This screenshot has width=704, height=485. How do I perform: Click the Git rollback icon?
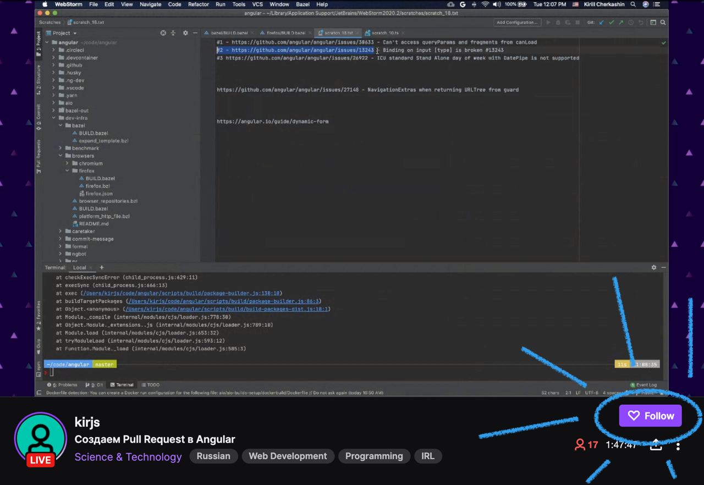point(641,23)
